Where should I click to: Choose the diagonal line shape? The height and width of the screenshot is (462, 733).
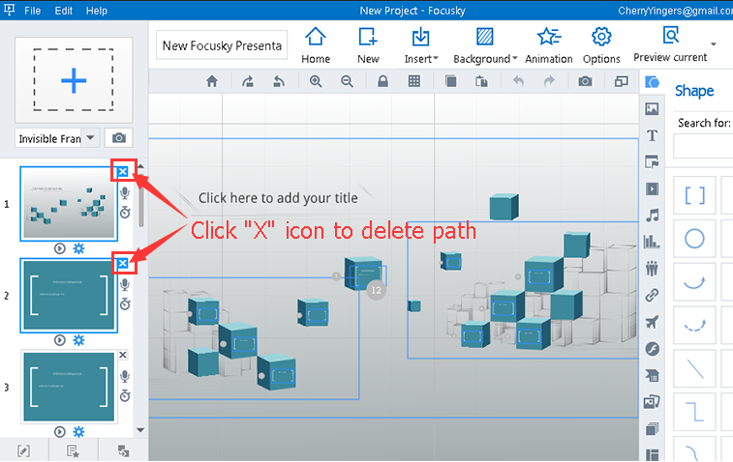(x=694, y=368)
